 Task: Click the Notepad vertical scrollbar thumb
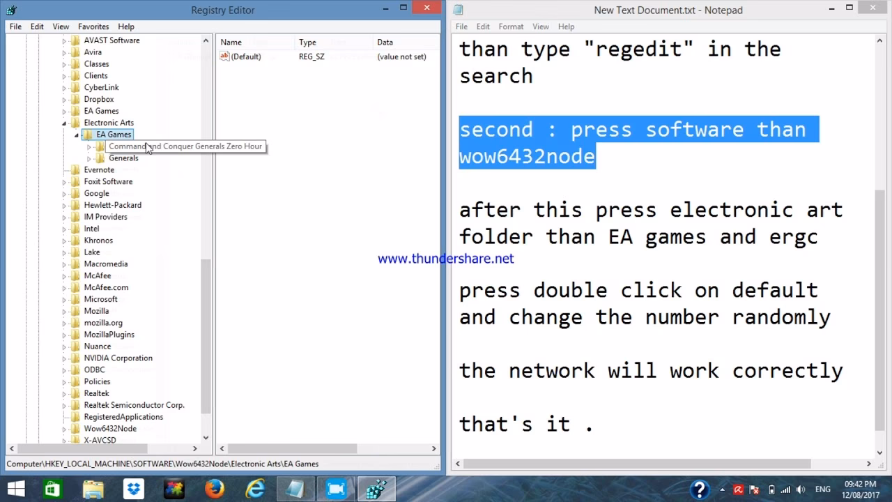[x=879, y=309]
